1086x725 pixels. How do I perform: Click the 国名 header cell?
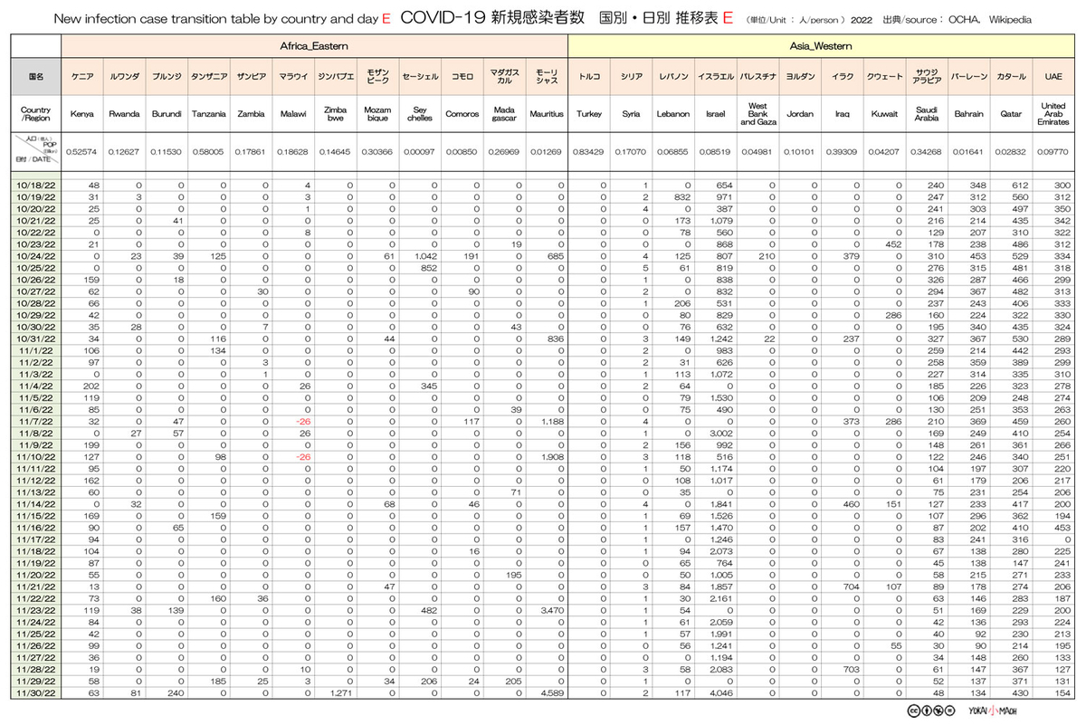tap(36, 77)
